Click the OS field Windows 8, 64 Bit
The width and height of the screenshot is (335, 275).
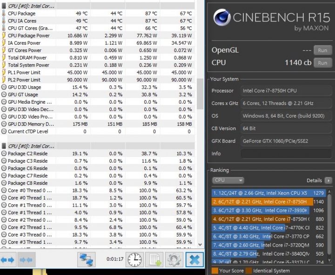tap(286, 116)
